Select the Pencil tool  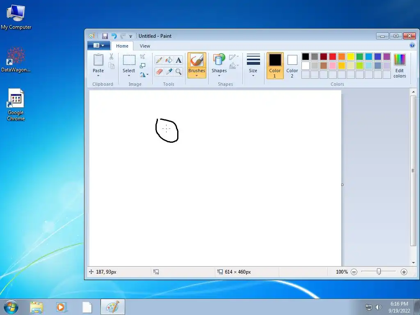pyautogui.click(x=159, y=60)
